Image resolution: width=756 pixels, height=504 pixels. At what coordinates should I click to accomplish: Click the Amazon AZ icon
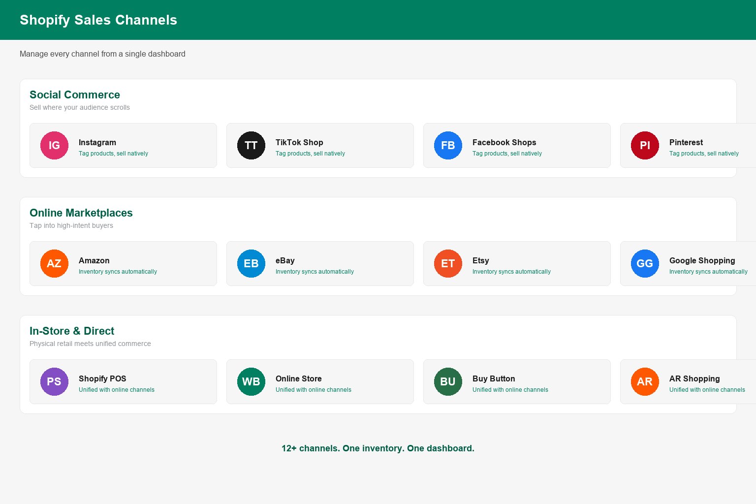coord(54,263)
